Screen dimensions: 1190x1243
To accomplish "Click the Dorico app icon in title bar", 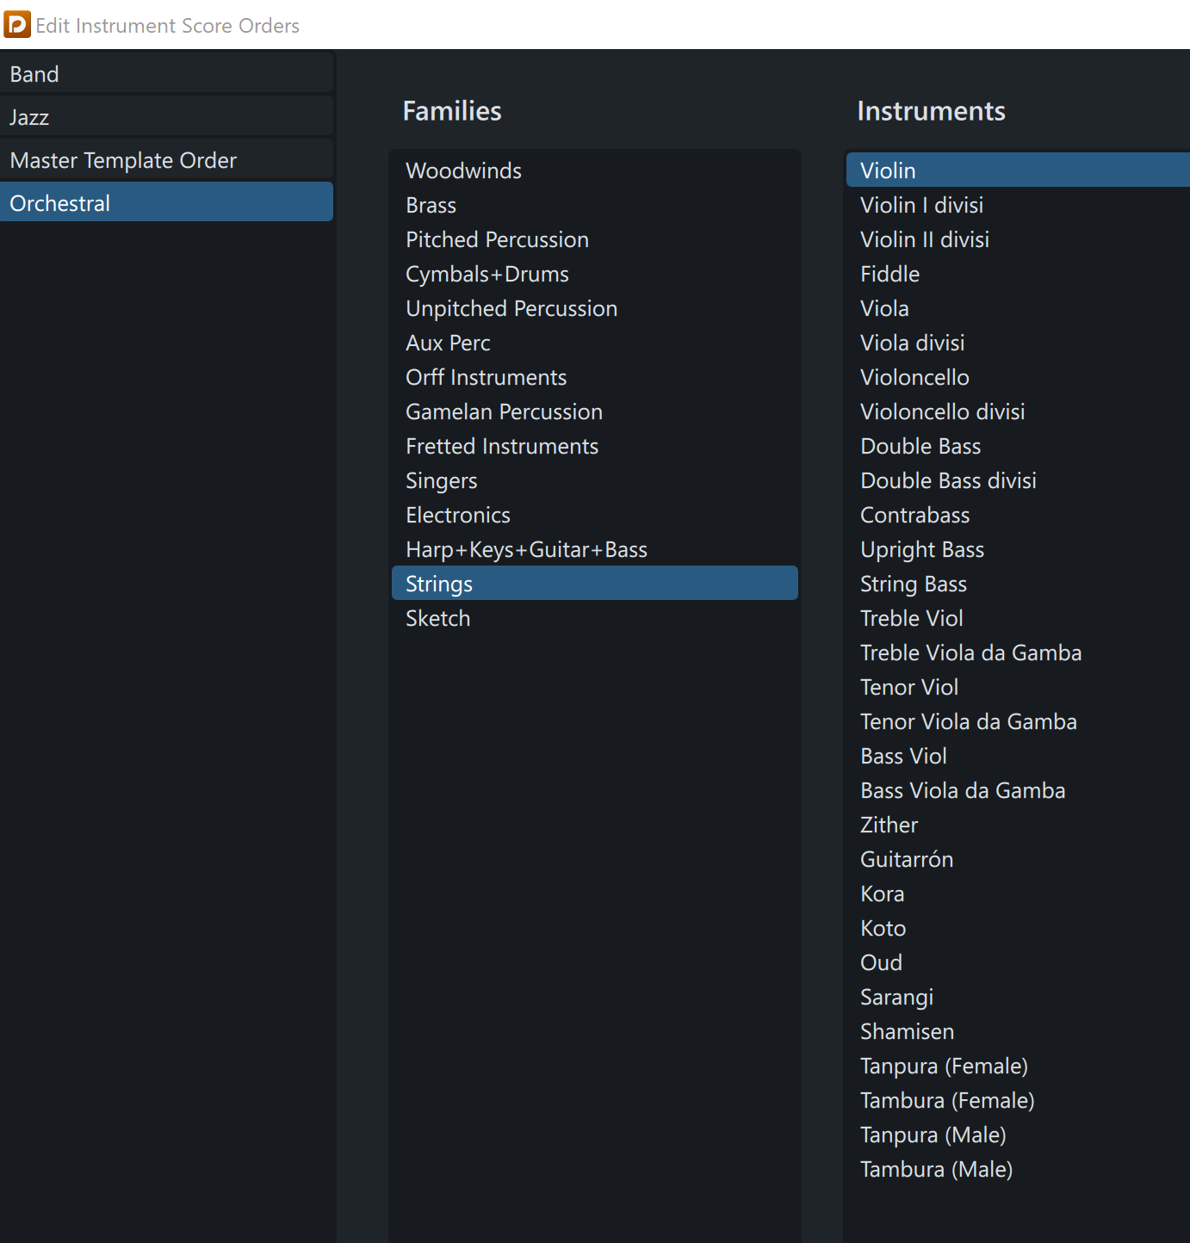I will (17, 25).
